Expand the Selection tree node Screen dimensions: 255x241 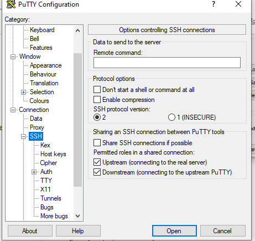[23, 92]
